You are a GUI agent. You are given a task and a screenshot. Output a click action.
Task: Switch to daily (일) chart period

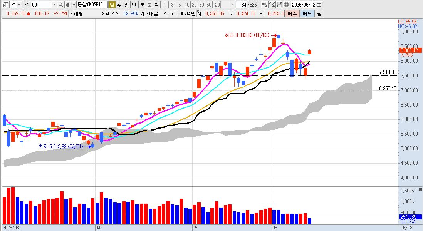[112, 5]
